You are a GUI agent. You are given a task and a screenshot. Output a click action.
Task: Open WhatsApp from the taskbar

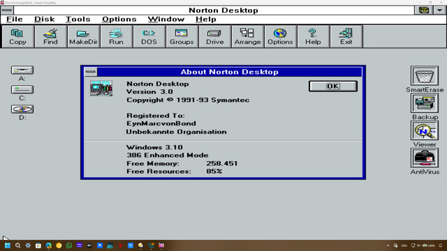(x=69, y=245)
